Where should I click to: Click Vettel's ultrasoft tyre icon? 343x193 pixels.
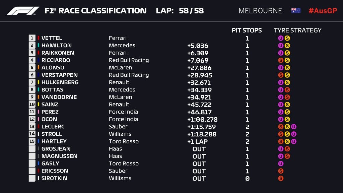tap(281, 38)
